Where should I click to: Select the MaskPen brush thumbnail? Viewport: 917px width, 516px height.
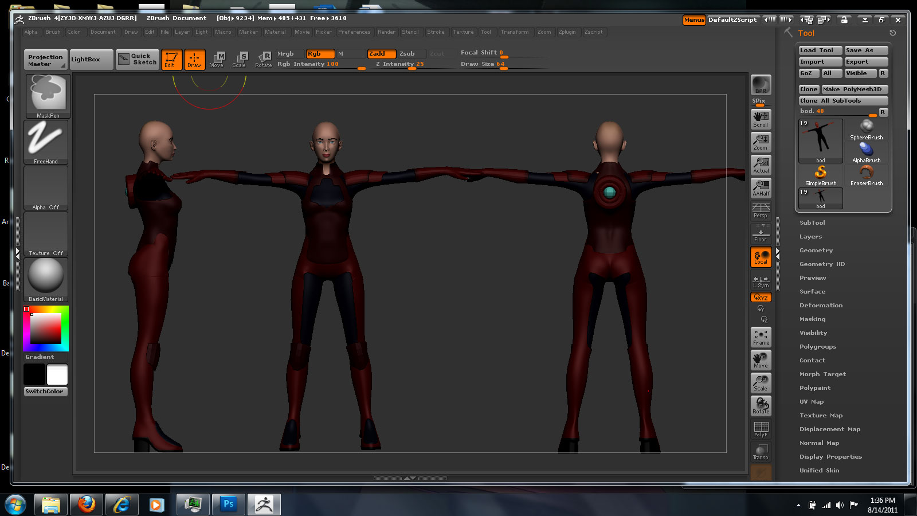click(48, 96)
